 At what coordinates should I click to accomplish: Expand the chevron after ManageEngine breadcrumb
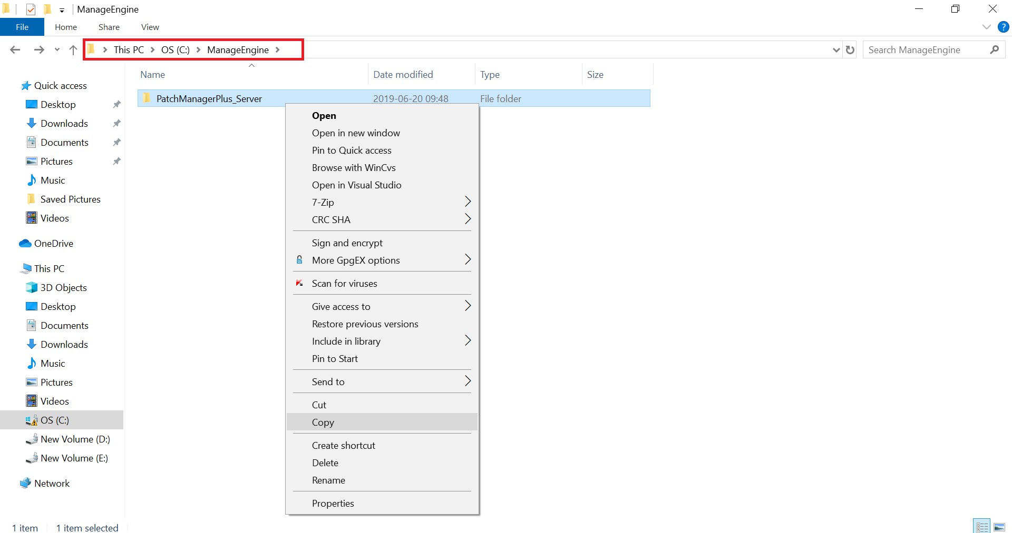(x=278, y=50)
